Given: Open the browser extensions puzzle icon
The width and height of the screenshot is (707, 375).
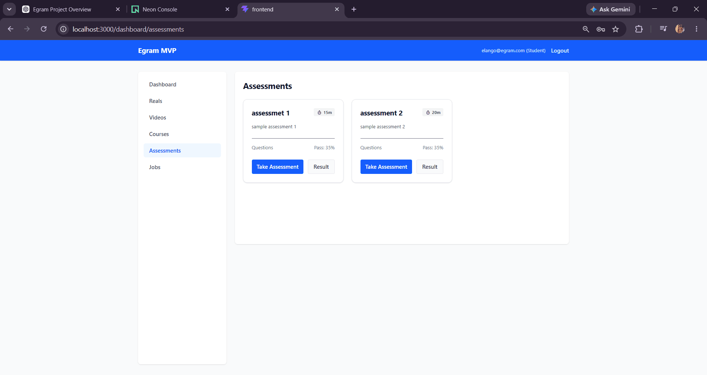Looking at the screenshot, I should [x=639, y=29].
